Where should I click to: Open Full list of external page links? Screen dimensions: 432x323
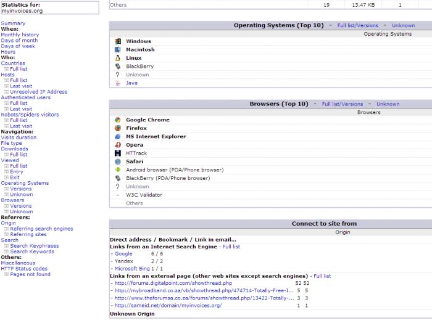point(322,276)
